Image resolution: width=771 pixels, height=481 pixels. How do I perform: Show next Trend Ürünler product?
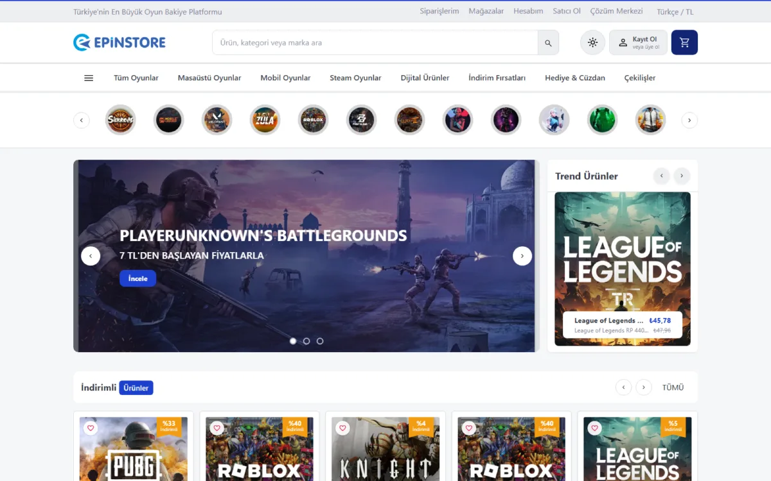tap(682, 176)
